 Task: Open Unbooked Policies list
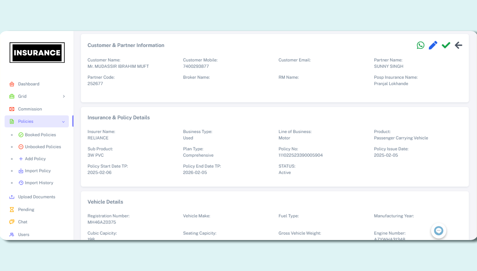43,147
